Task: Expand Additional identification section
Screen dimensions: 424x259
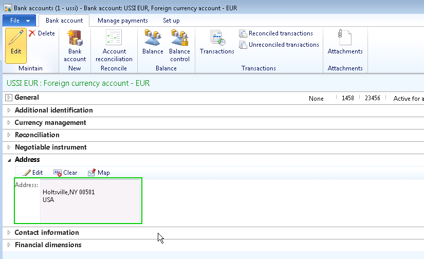Action: pos(9,110)
